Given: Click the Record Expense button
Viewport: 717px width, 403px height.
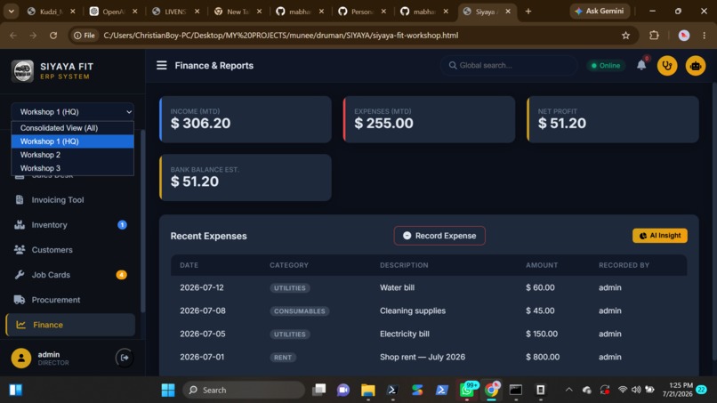Looking at the screenshot, I should [439, 236].
